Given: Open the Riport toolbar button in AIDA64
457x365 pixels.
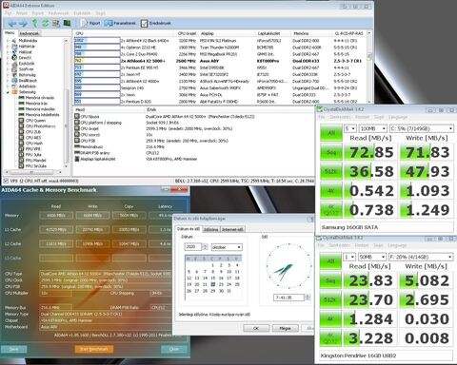Looking at the screenshot, I should 90,23.
